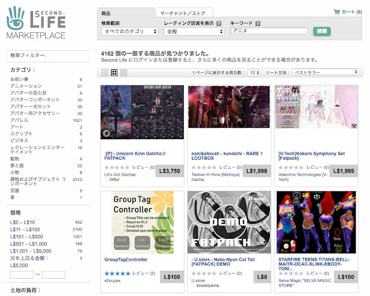Open Unicorn Kinn Gatcha product thumbnail

142,112
